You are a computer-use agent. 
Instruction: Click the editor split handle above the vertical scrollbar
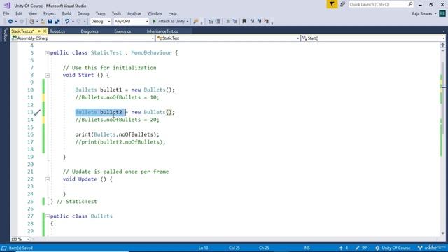click(x=443, y=45)
